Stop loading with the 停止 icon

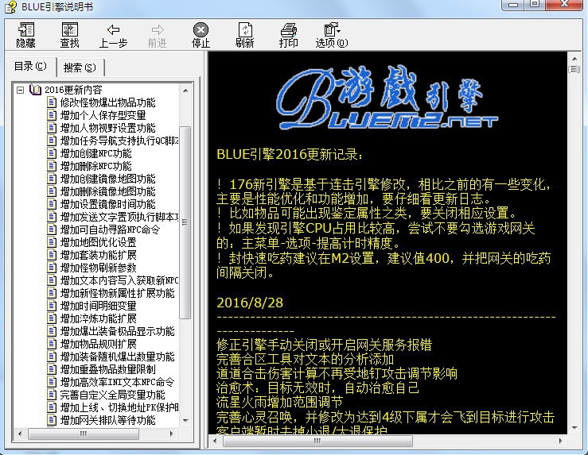click(201, 30)
